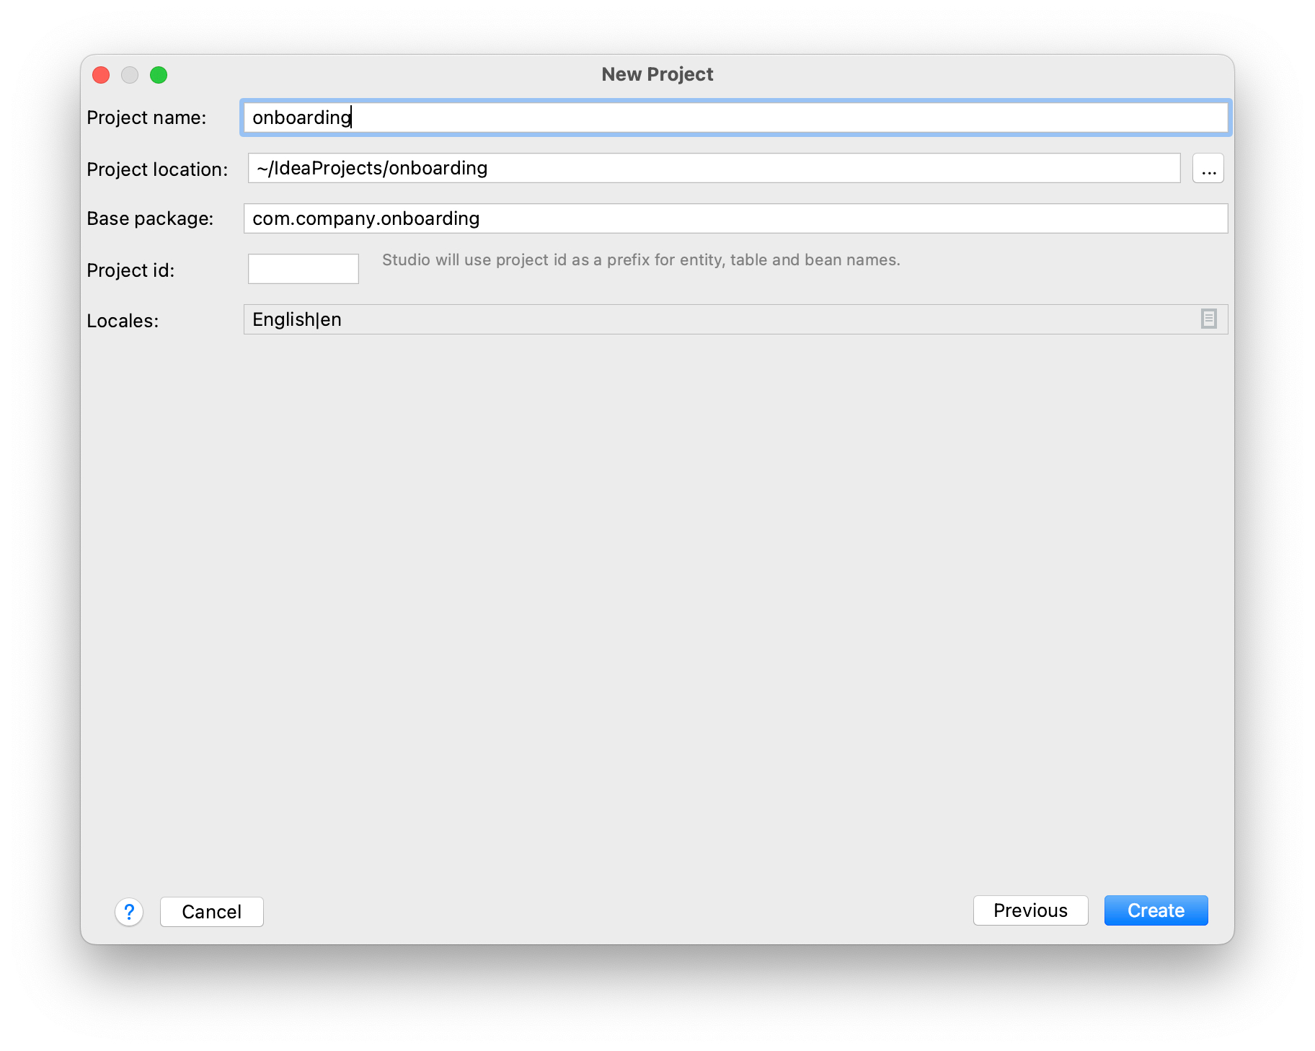Click the Locales label
Screen dimensions: 1315x1051
pyautogui.click(x=123, y=321)
